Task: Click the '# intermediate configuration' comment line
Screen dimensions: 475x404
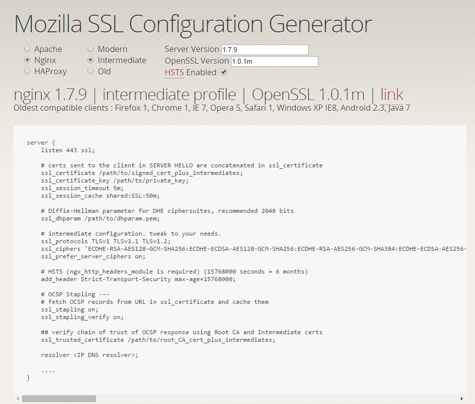Action: pyautogui.click(x=131, y=234)
